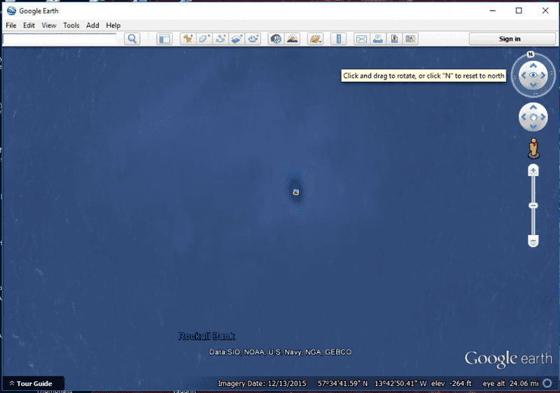
Task: Click the Search magnifier button
Action: coord(132,38)
